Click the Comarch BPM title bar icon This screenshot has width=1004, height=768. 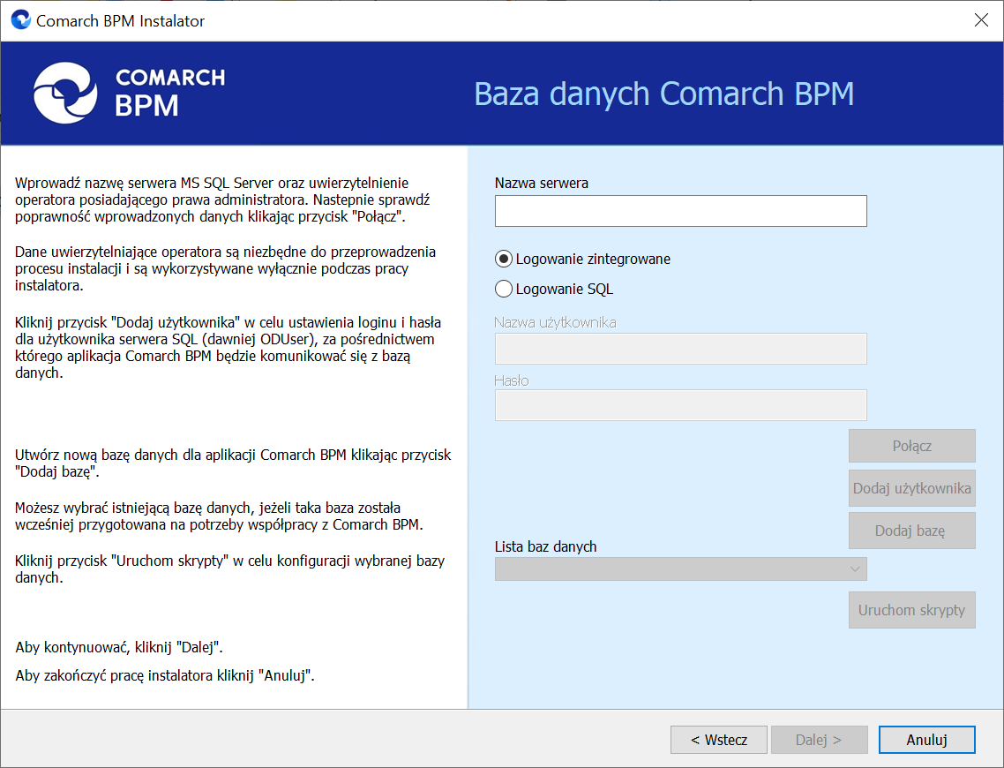click(21, 19)
